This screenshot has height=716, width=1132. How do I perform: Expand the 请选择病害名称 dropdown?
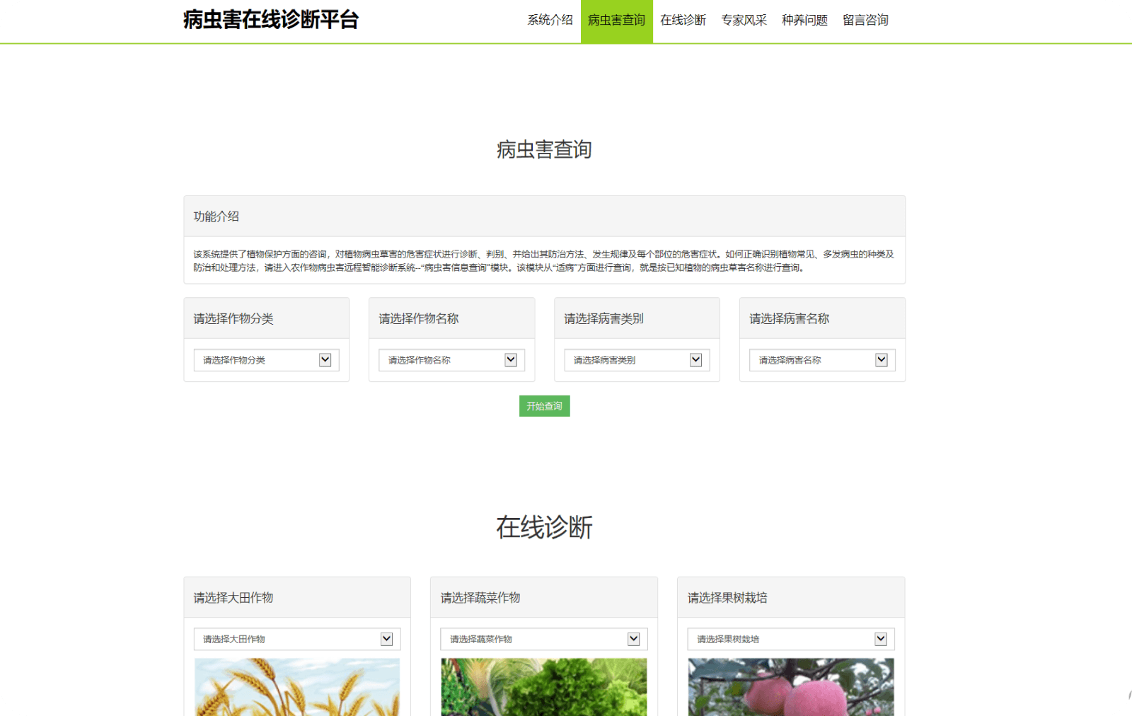[x=821, y=359]
